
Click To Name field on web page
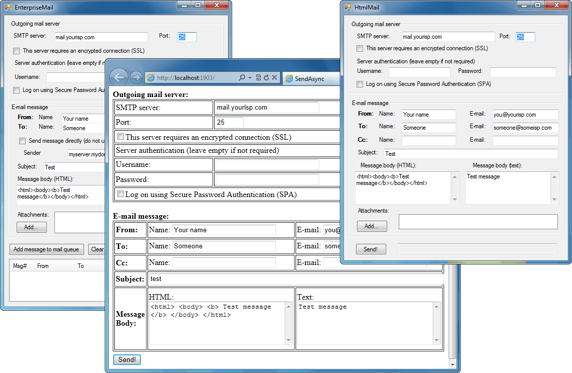click(224, 246)
